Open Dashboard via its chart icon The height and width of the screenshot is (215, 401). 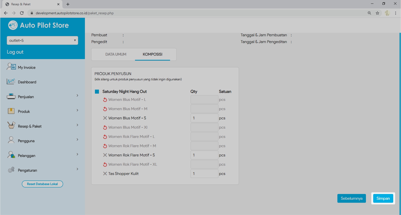(11, 82)
